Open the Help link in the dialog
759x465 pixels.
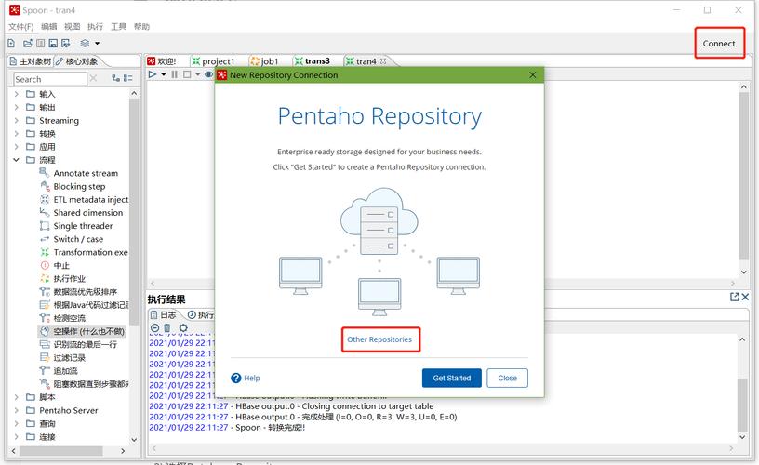(246, 378)
